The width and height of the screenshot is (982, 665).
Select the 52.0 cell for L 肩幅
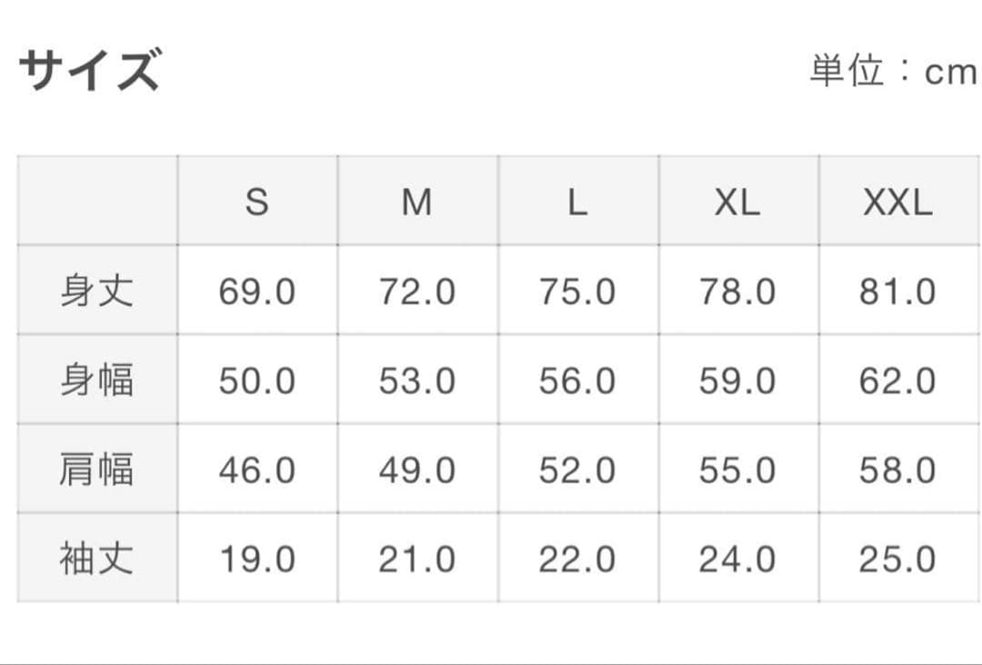(577, 470)
